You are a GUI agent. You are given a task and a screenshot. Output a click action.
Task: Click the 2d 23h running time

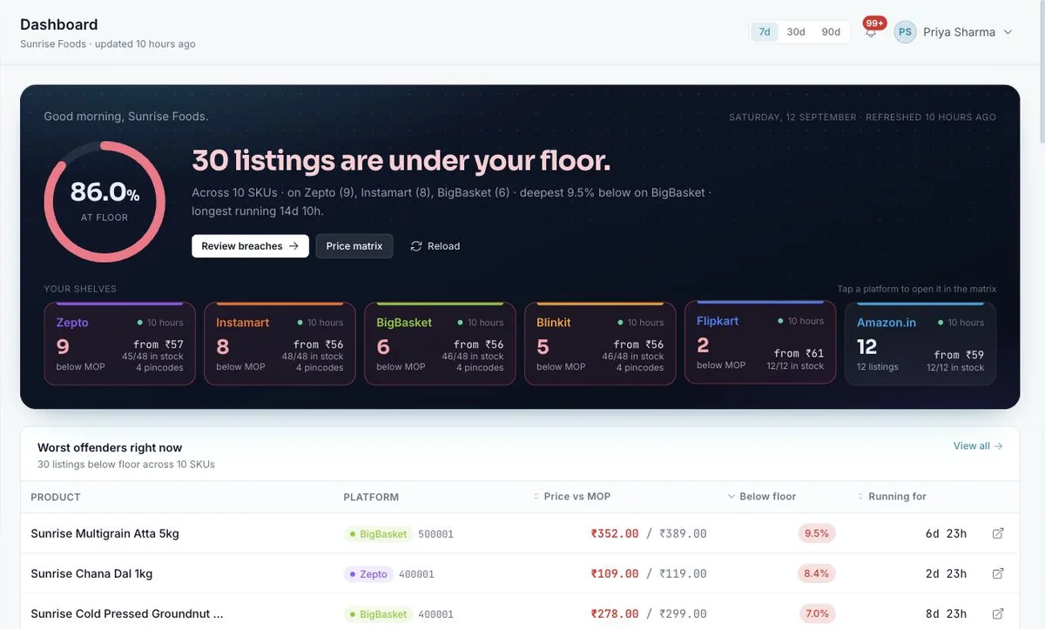point(946,573)
